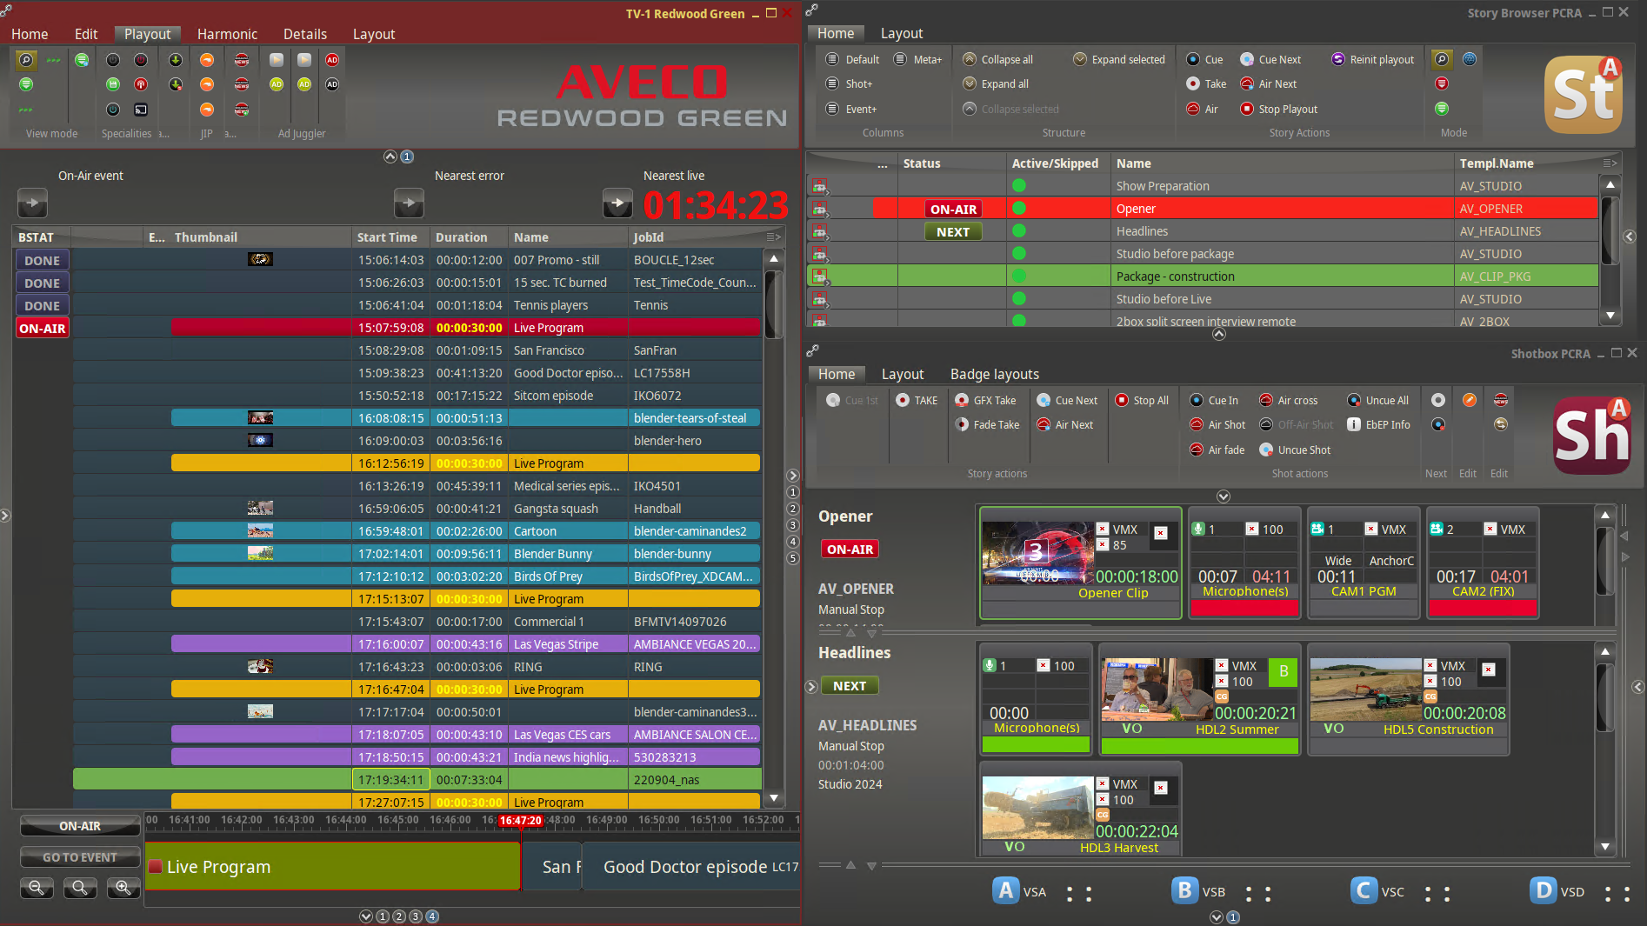This screenshot has height=926, width=1647.
Task: Click the Reinit playout icon
Action: tap(1338, 59)
